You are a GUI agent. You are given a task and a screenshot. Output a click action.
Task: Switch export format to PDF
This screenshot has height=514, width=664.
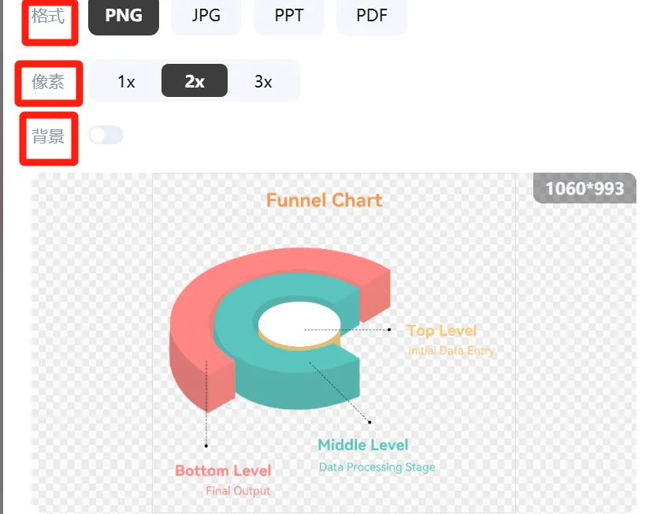pos(371,16)
